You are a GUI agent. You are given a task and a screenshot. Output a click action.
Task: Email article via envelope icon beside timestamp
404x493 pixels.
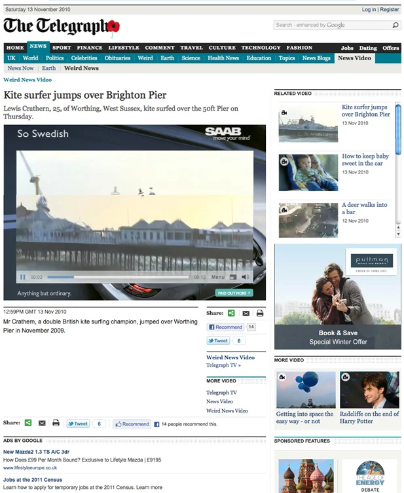246,313
